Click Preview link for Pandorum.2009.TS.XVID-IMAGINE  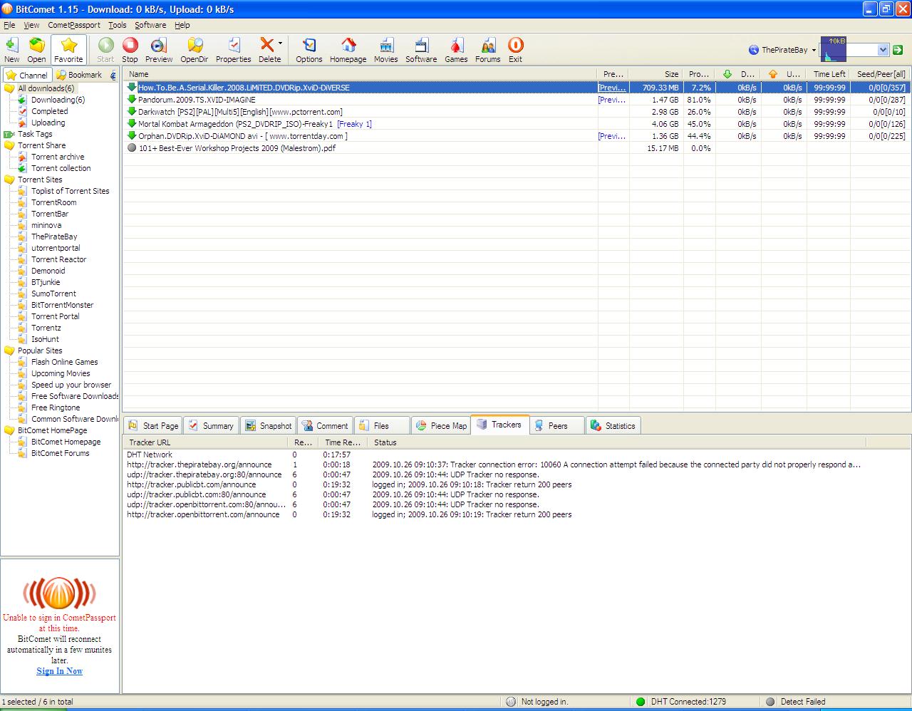point(611,100)
